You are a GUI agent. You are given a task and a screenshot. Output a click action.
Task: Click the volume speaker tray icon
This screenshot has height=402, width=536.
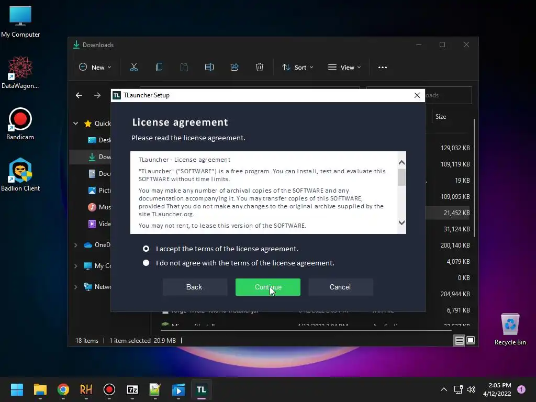tap(471, 389)
